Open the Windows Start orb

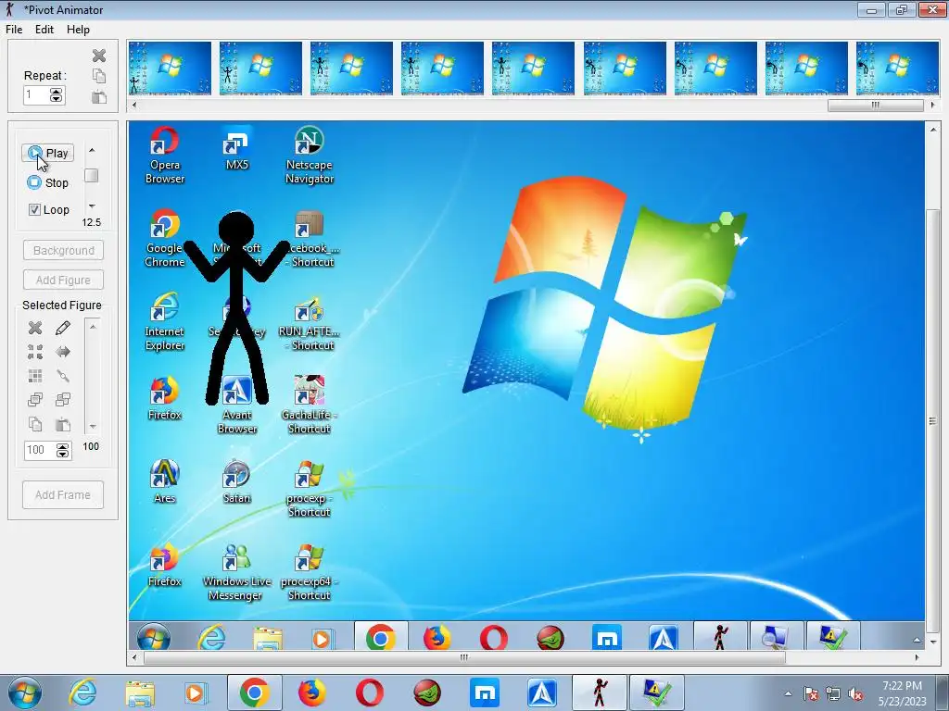click(x=25, y=692)
